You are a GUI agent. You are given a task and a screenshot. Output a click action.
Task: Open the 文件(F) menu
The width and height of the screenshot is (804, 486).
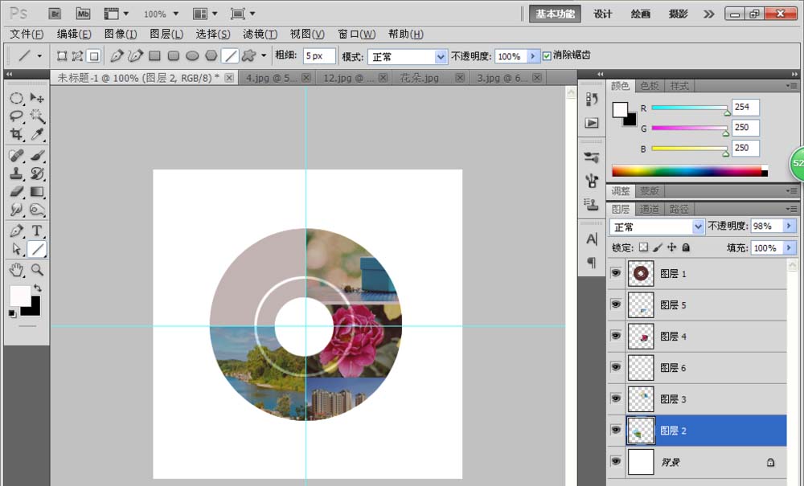tap(27, 35)
